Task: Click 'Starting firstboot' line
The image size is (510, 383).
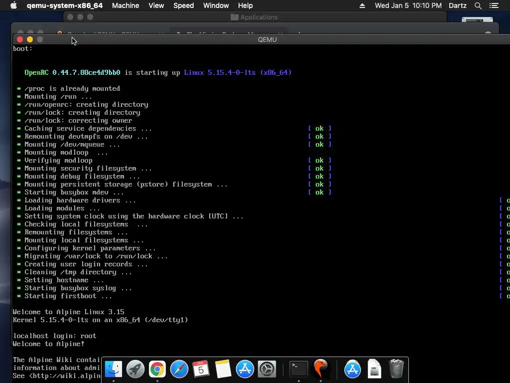Action: tap(68, 296)
